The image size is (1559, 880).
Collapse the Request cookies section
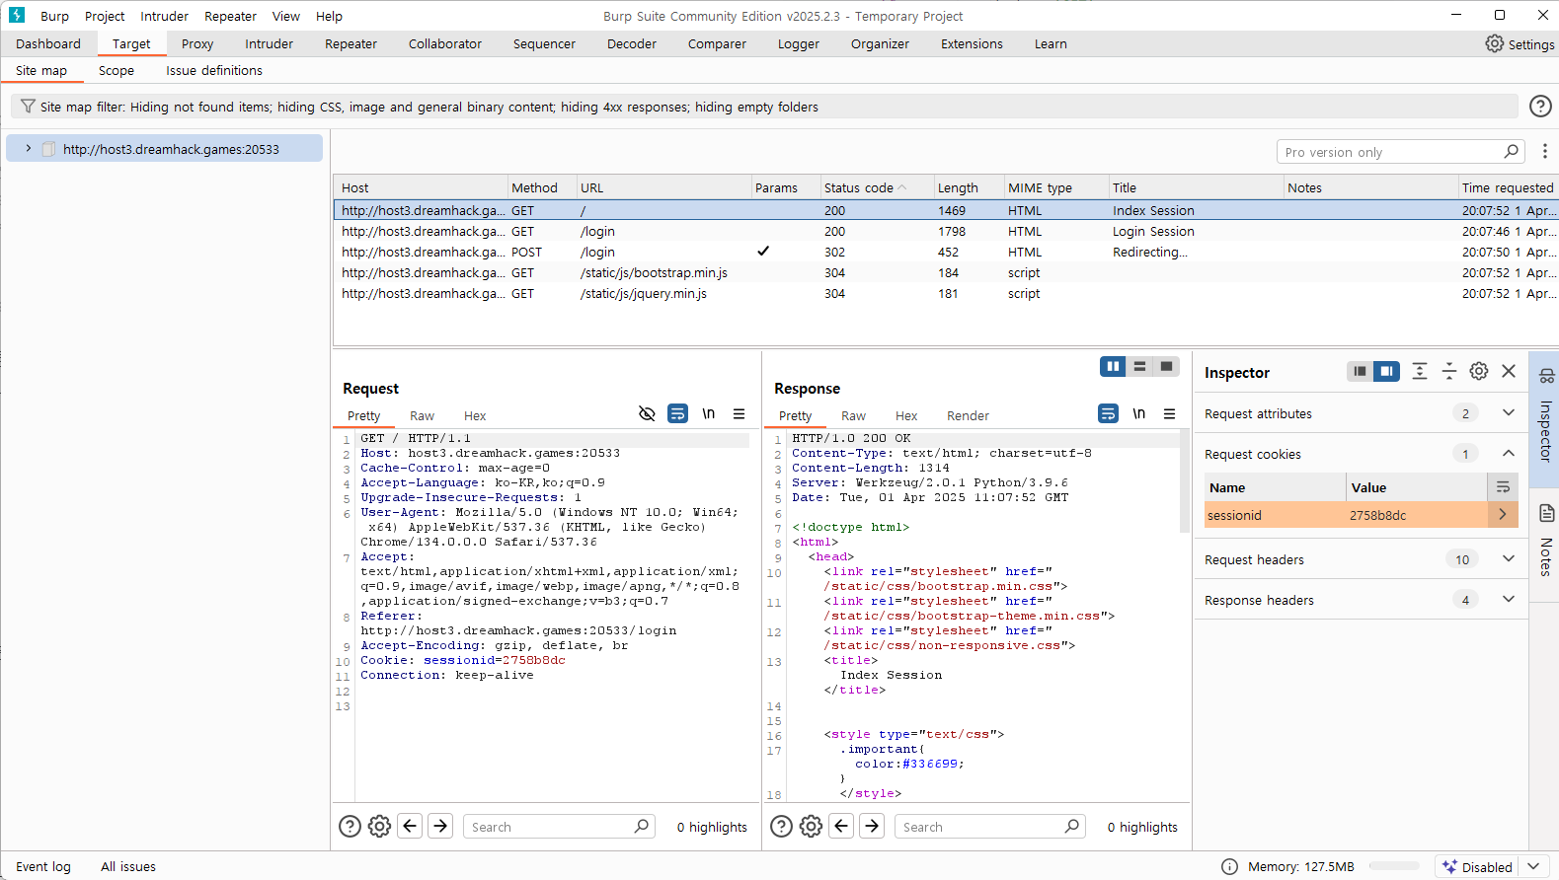point(1508,454)
